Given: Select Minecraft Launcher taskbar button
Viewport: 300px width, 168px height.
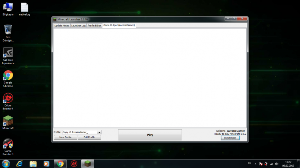Looking at the screenshot, I should [88, 164].
